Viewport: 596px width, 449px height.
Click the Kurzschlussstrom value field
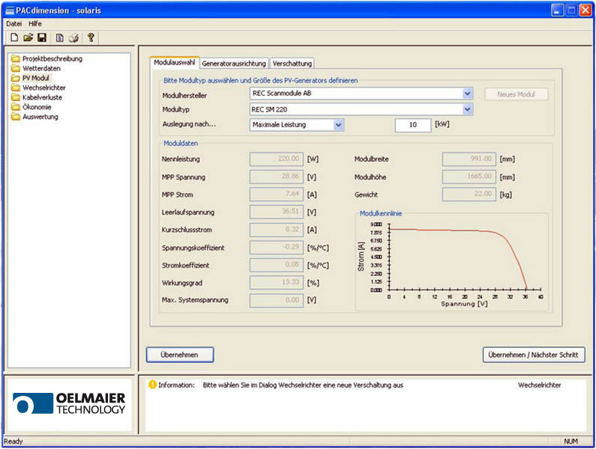pos(277,230)
